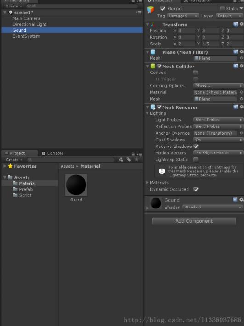Click the Mesh Renderer component icon

(x=153, y=107)
